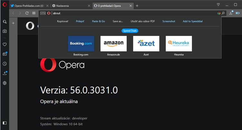Switch to Opera-Prehliadac.com Twitter tab
Screen dimensions: 242x130
(29, 6)
